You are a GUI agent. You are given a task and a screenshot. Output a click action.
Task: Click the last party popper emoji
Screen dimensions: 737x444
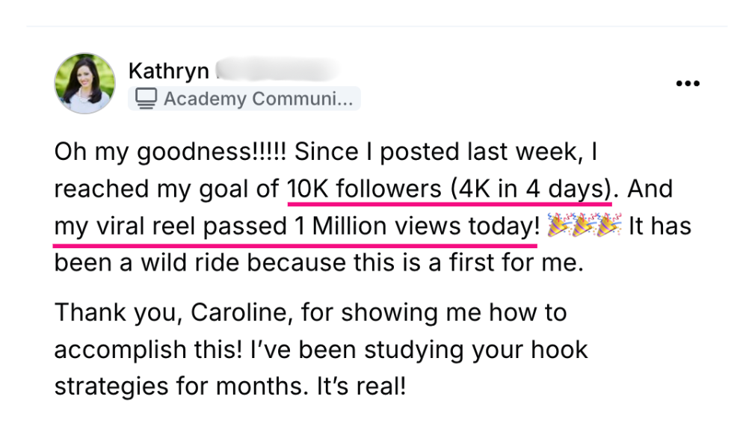(x=609, y=226)
